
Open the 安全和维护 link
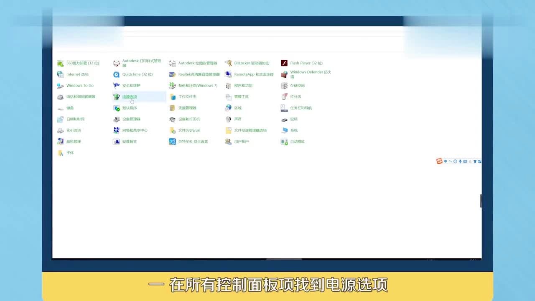tap(132, 86)
